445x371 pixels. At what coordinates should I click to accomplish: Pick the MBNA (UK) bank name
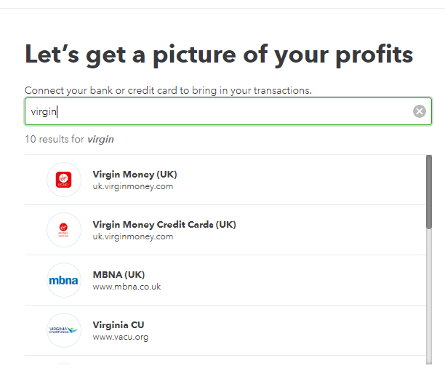(119, 275)
